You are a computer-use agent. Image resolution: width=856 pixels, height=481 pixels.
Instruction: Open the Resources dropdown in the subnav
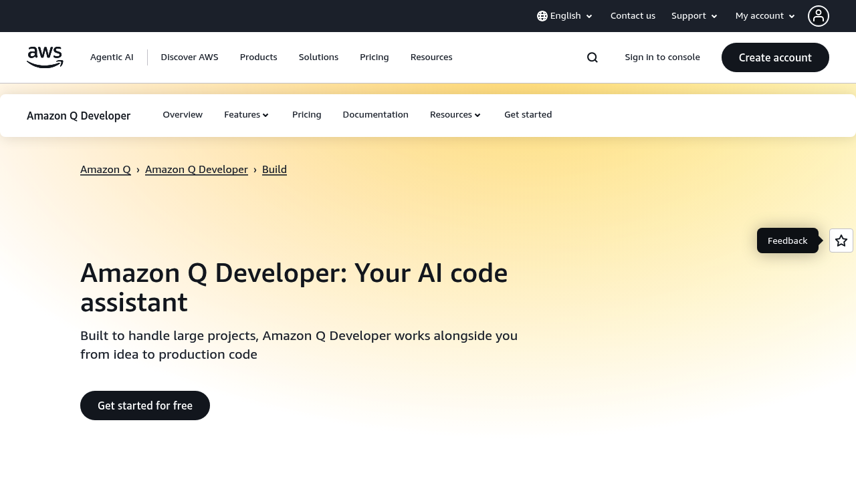[455, 114]
